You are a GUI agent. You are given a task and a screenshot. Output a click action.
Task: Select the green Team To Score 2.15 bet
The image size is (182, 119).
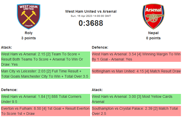[45, 59]
